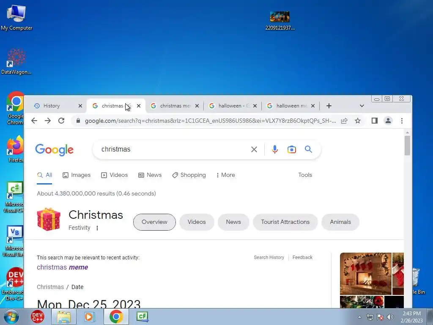Open the Feedback link
This screenshot has width=433, height=325.
(x=302, y=257)
